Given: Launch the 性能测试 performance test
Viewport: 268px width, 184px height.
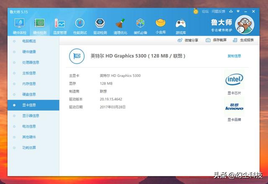Looking at the screenshot, I should [80, 26].
